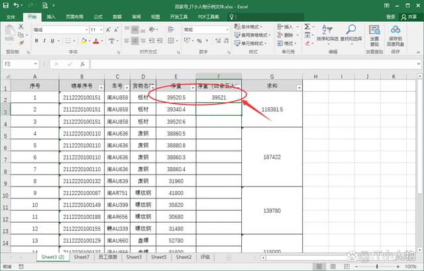The height and width of the screenshot is (271, 424).
Task: Switch to the 员工信息 sheet tab
Action: click(x=107, y=256)
